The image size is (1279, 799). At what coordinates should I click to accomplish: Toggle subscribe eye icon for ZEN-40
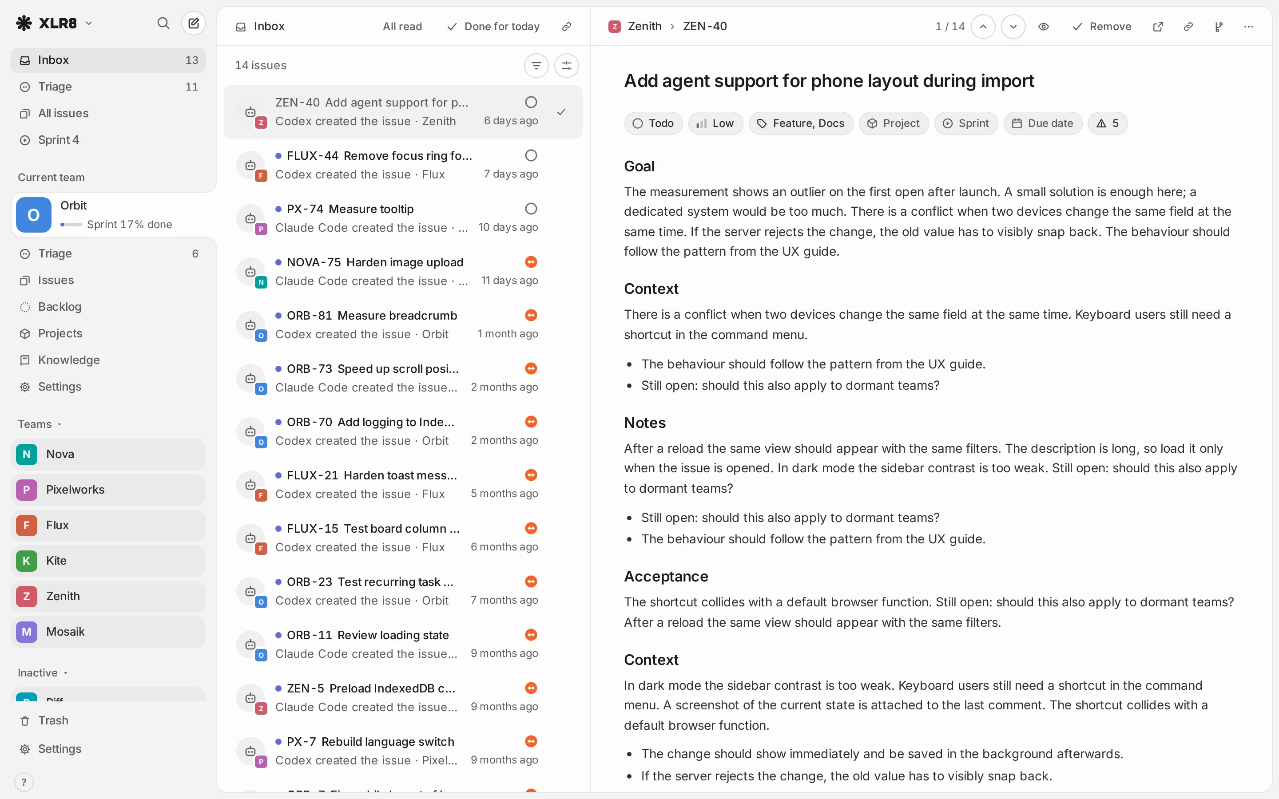1043,27
